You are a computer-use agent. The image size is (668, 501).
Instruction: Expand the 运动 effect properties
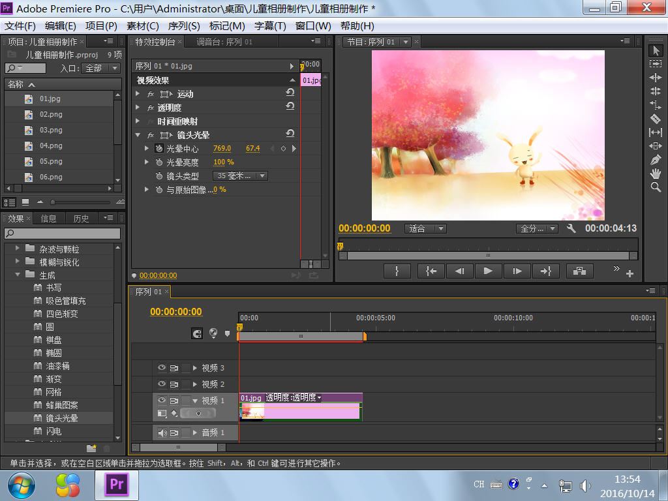pyautogui.click(x=138, y=93)
